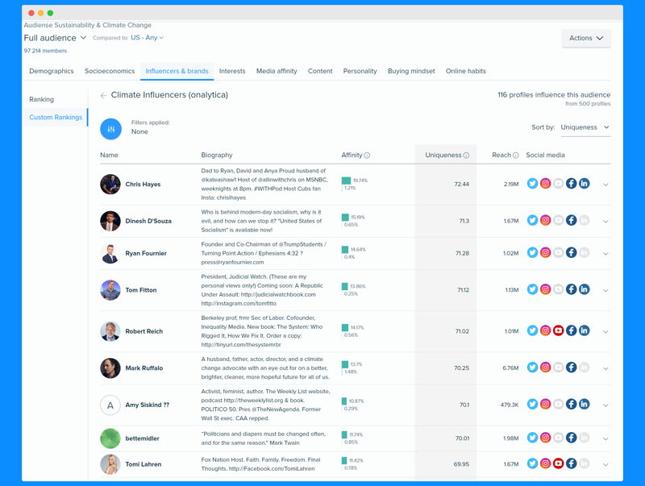Select the Influencers & brands tab
This screenshot has height=486, width=645.
pyautogui.click(x=177, y=71)
